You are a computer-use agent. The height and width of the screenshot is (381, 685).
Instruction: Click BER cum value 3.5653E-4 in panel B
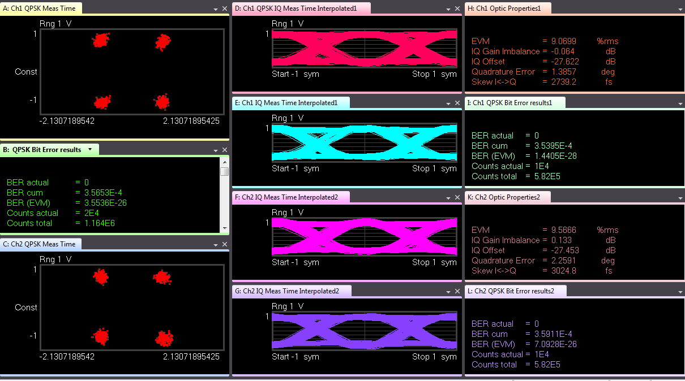click(103, 193)
